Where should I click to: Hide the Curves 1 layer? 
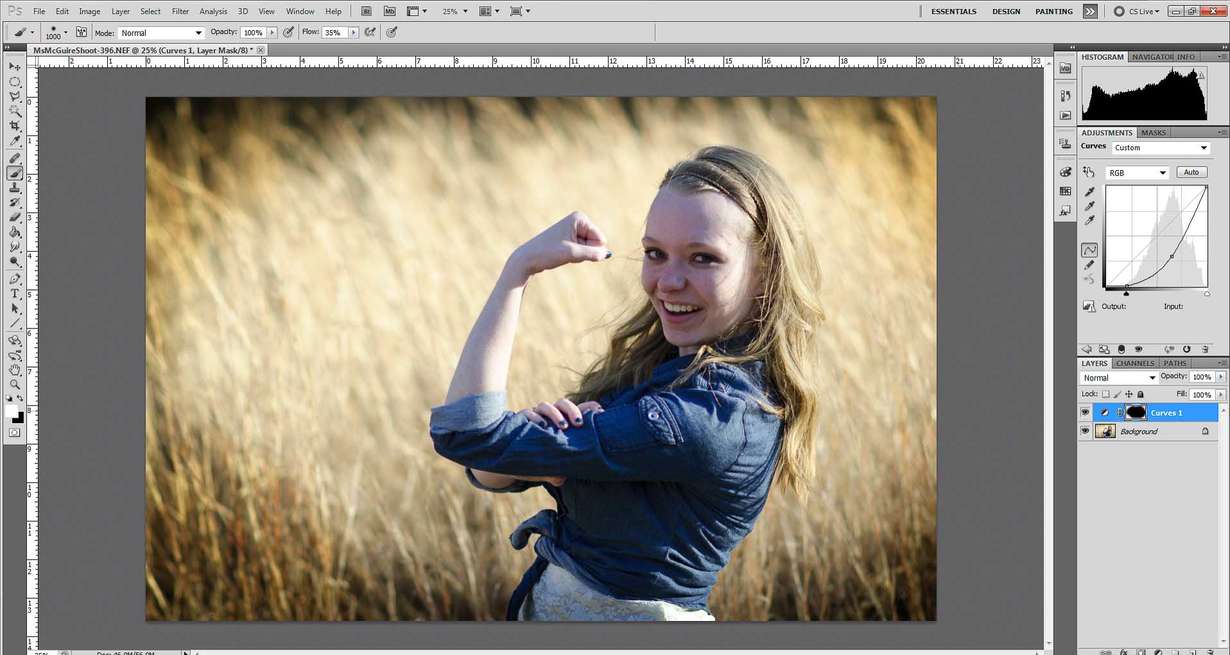click(x=1085, y=413)
